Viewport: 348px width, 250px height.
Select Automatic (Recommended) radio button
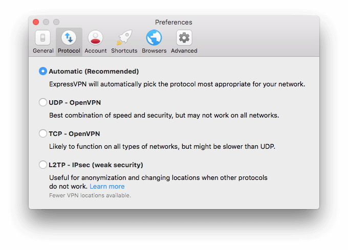43,71
